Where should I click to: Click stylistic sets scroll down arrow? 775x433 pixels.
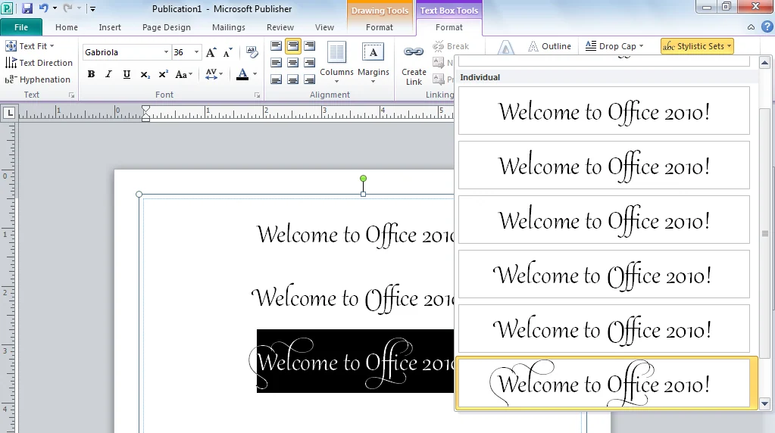coord(764,403)
